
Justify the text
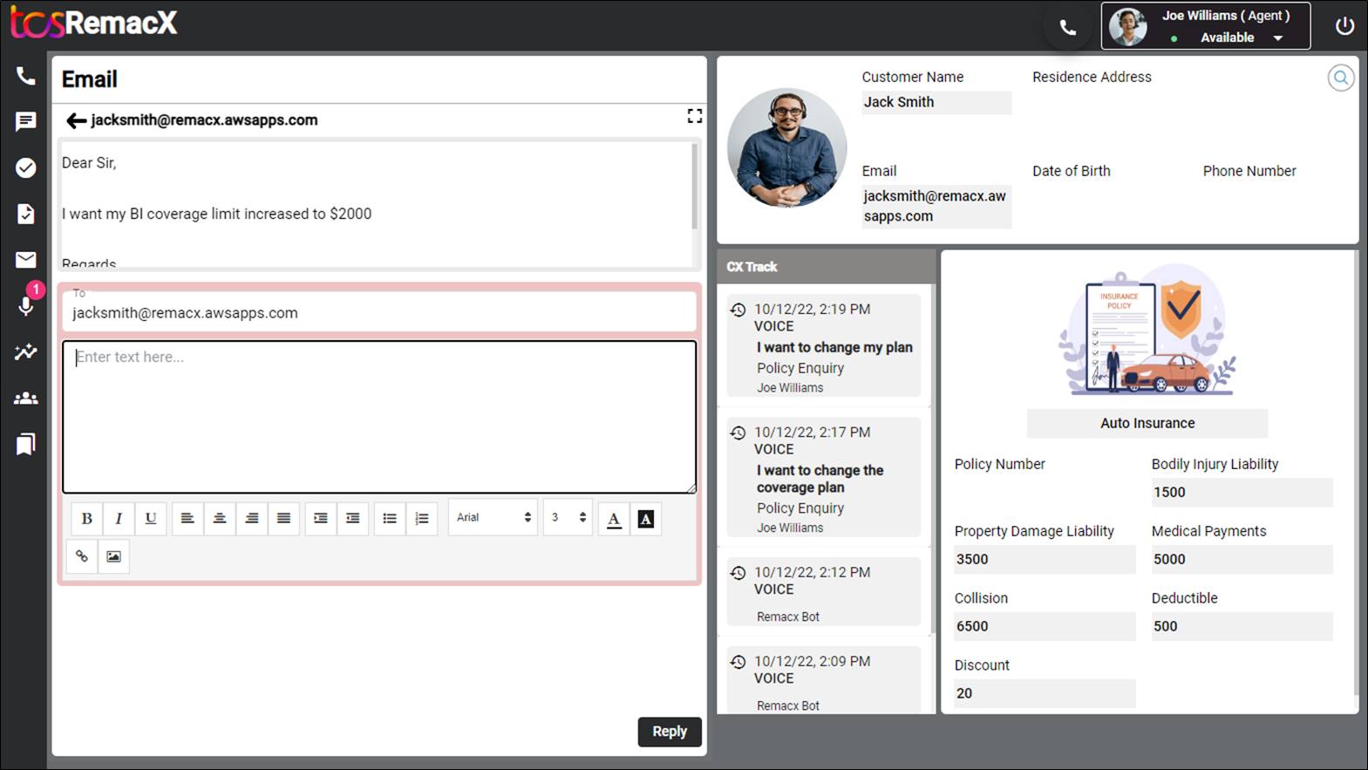coord(284,519)
